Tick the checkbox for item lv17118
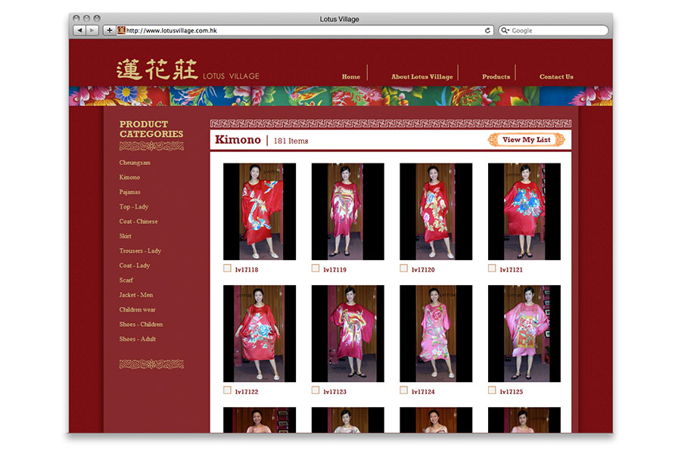681x466 pixels. [228, 268]
